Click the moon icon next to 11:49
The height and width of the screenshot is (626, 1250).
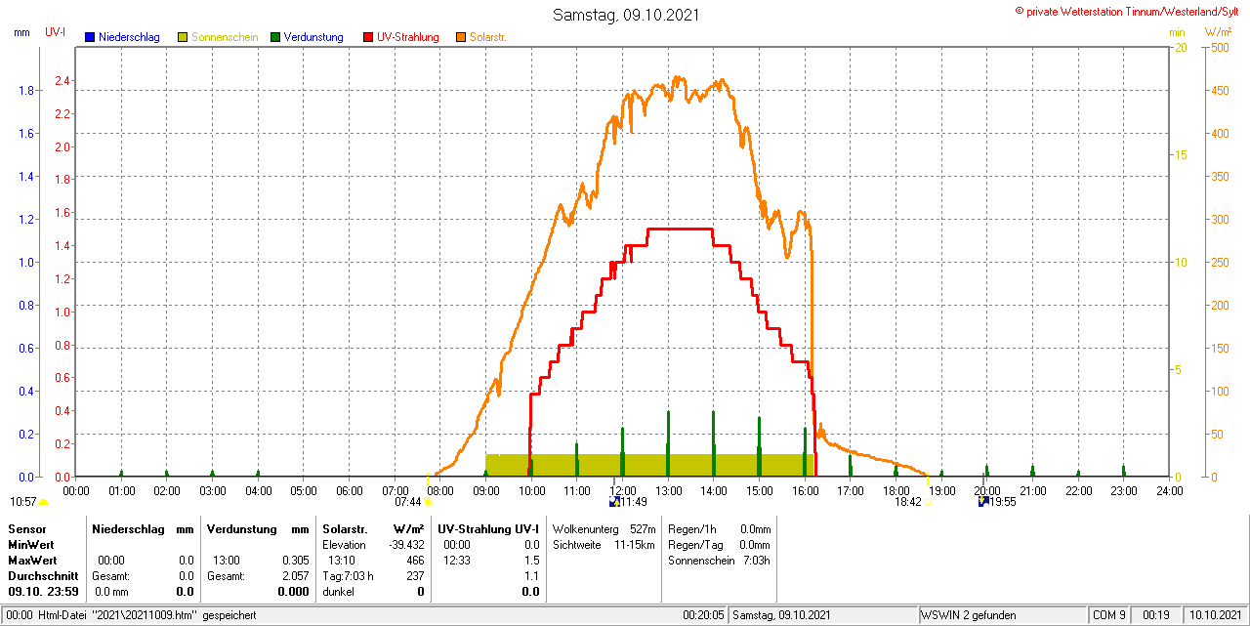(x=614, y=502)
